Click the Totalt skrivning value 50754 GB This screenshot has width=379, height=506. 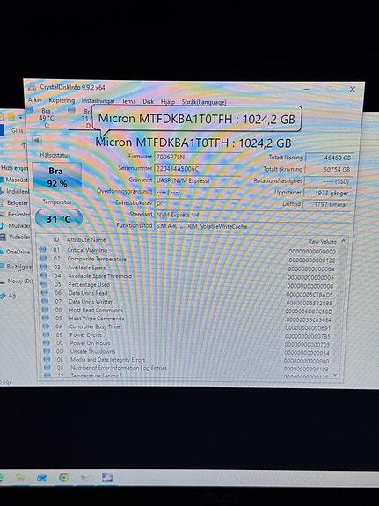(329, 170)
